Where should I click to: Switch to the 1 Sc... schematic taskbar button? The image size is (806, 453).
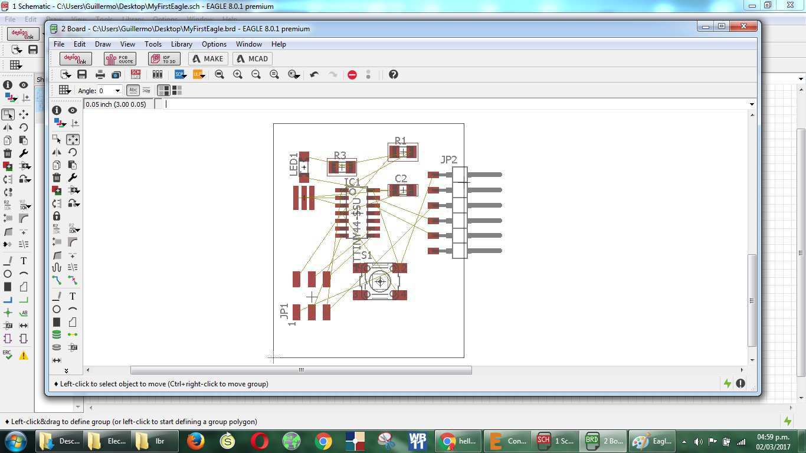point(555,441)
